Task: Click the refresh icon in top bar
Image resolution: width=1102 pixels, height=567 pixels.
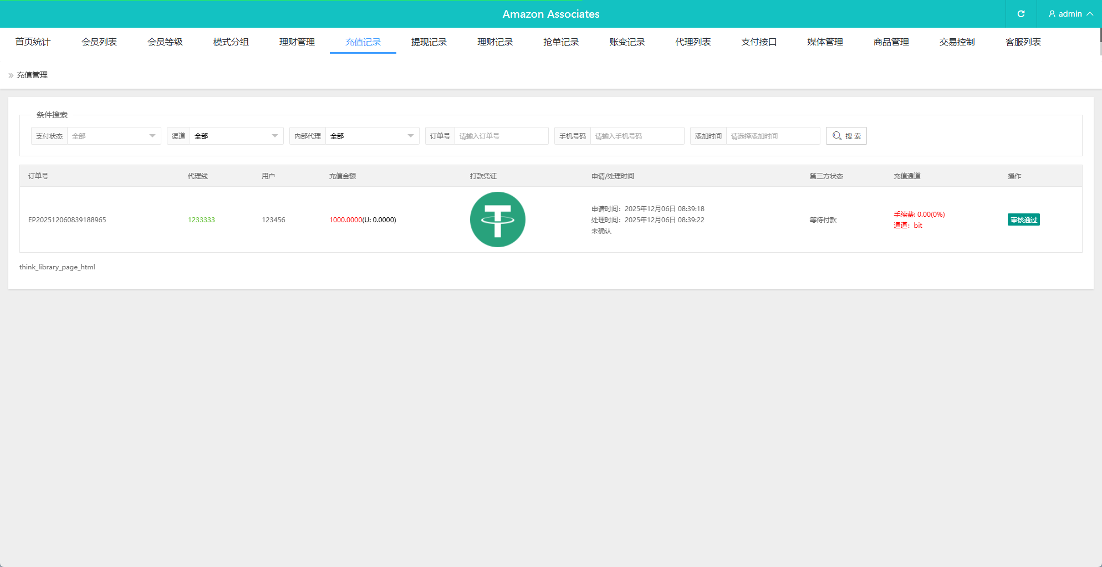Action: (x=1021, y=14)
